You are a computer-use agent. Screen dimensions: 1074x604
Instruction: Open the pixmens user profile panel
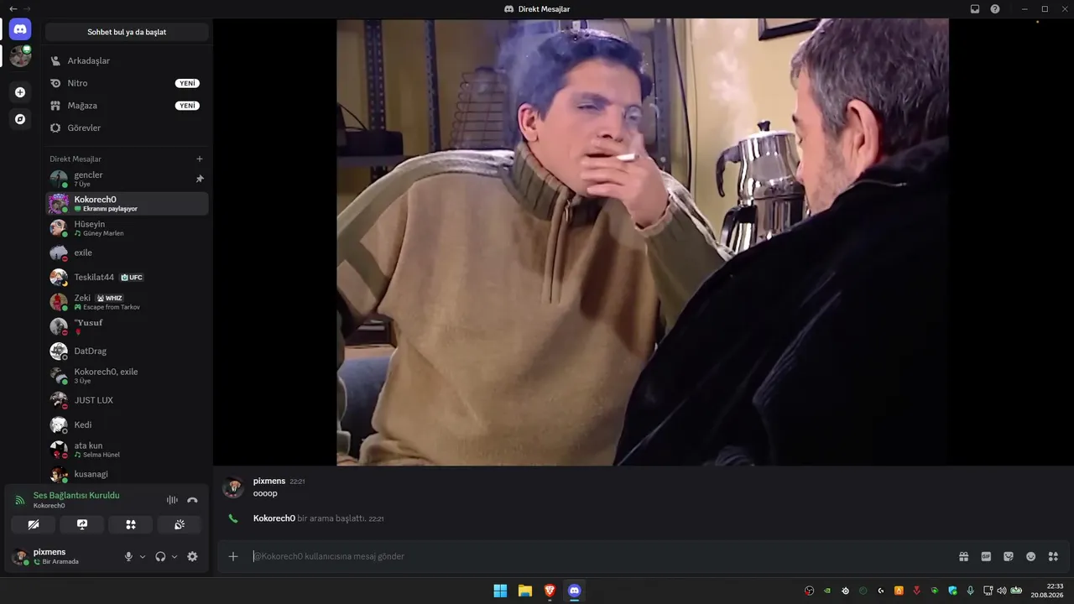[x=63, y=556]
